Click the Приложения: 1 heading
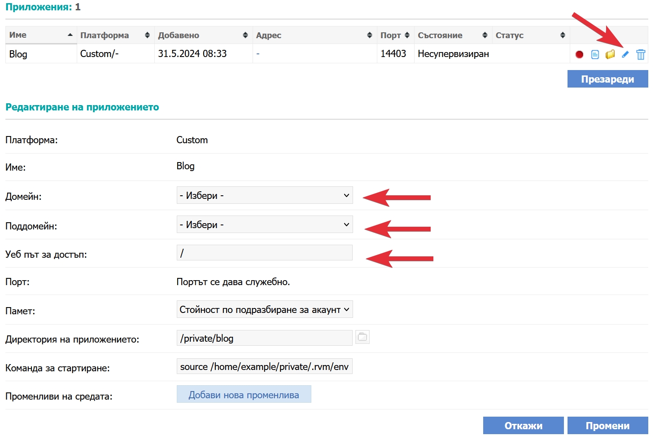The width and height of the screenshot is (655, 440). click(43, 7)
